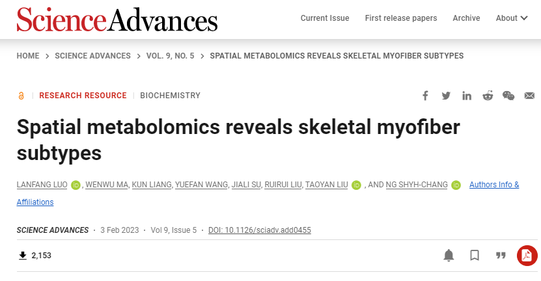Click Lanfang Luo's ORCID icon

tap(76, 185)
